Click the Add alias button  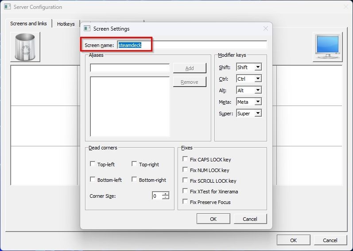pos(190,68)
